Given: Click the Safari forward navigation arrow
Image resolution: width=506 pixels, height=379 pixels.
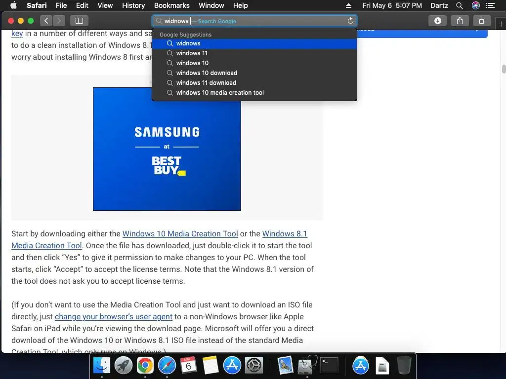Looking at the screenshot, I should (59, 21).
